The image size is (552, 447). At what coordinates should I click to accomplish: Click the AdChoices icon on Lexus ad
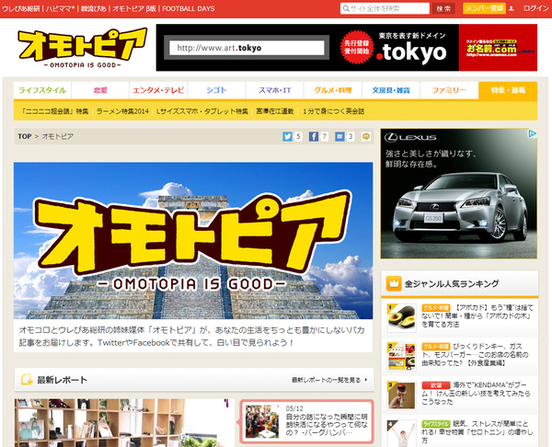pyautogui.click(x=532, y=132)
